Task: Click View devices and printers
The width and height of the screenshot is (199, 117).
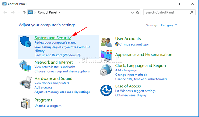Action: pyautogui.click(x=52, y=83)
